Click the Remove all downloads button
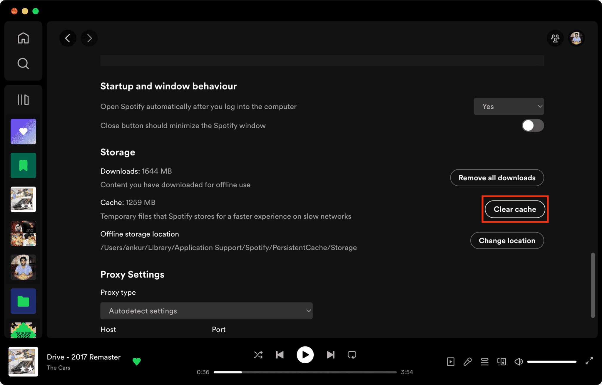Viewport: 602px width, 385px height. click(x=497, y=177)
